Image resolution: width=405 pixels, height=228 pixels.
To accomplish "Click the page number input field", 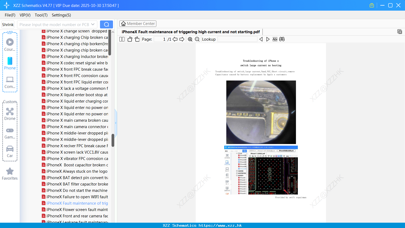I will coord(160,39).
